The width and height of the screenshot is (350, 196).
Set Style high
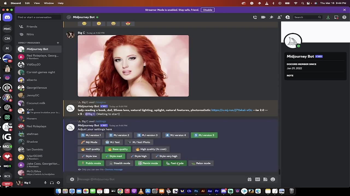click(x=138, y=156)
